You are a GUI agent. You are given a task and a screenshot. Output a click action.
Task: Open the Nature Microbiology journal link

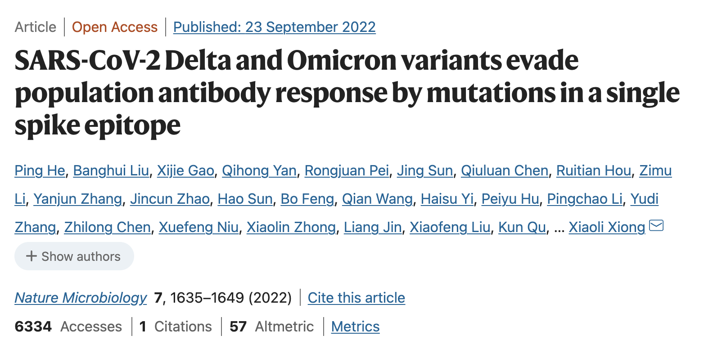(x=81, y=298)
